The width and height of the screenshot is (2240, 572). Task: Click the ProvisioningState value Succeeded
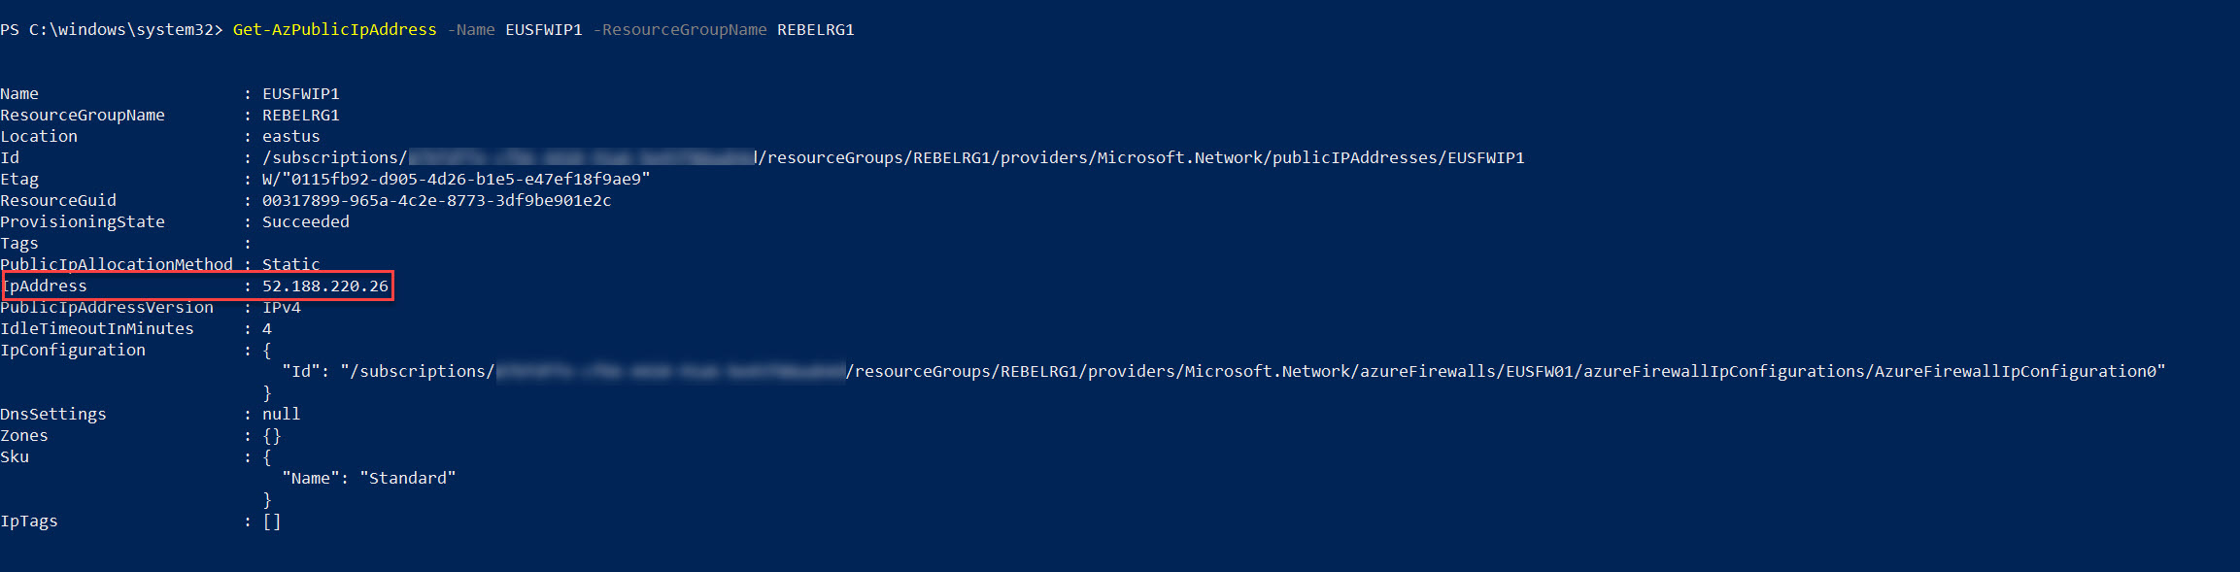[305, 222]
